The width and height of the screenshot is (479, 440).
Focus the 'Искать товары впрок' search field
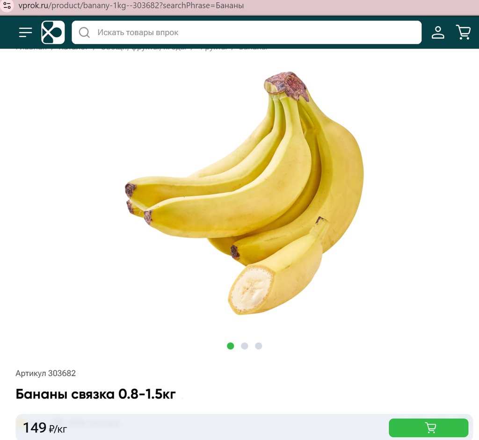pyautogui.click(x=247, y=32)
